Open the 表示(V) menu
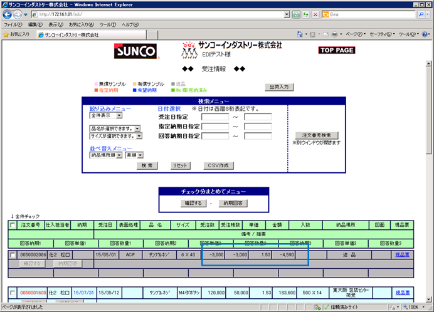 coord(56,24)
